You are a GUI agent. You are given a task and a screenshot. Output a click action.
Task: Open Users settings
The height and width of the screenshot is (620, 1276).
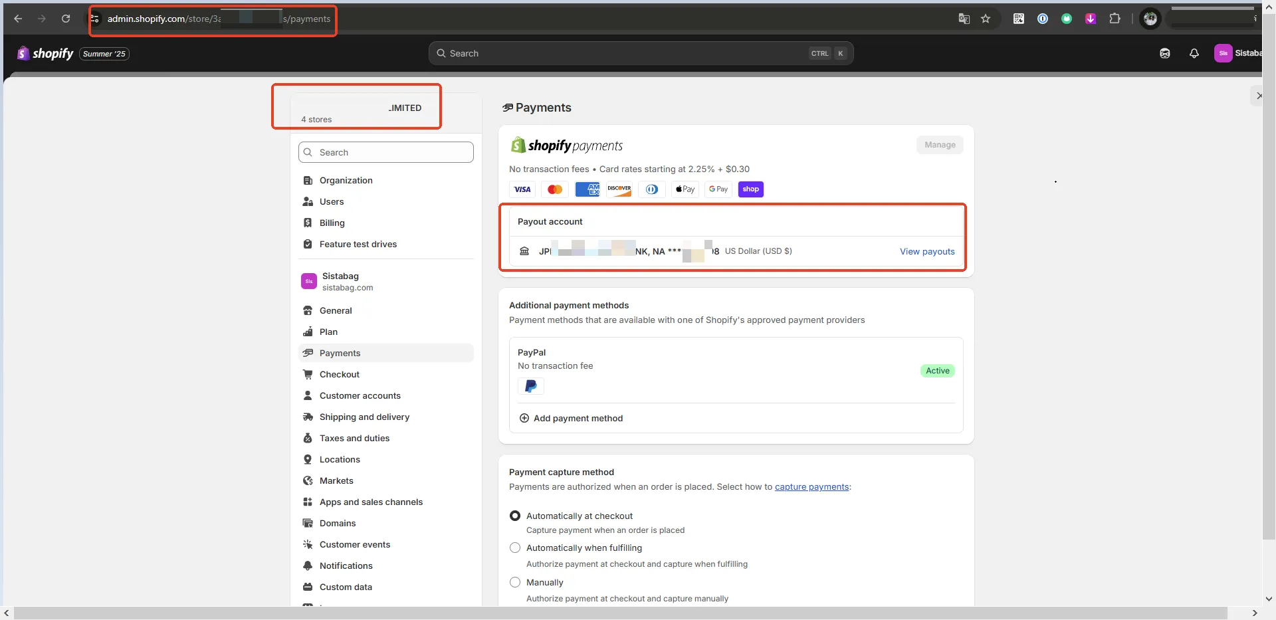tap(386, 201)
